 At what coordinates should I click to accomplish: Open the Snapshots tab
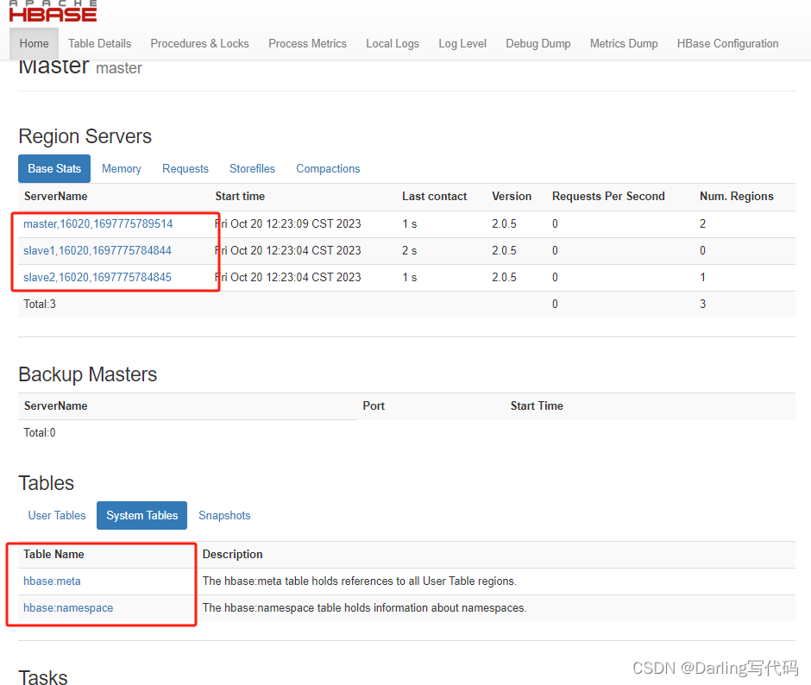tap(224, 515)
